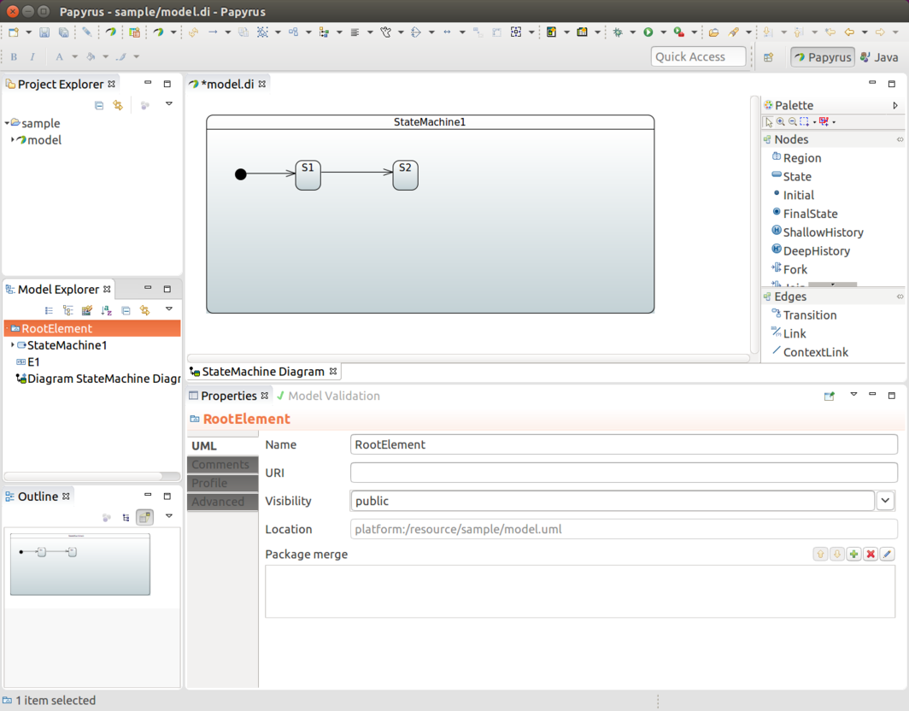
Task: Select the Advanced properties tab
Action: (223, 502)
